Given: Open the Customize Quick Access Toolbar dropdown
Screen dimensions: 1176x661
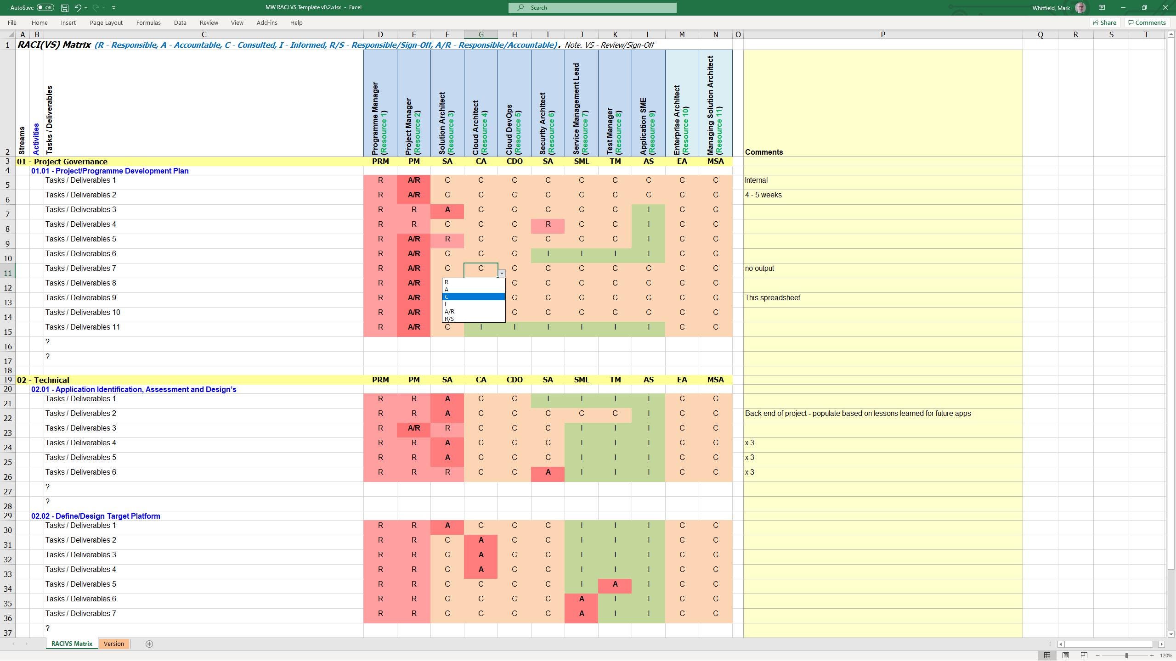Looking at the screenshot, I should click(x=113, y=7).
